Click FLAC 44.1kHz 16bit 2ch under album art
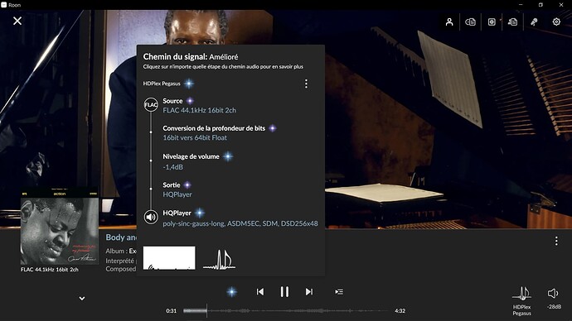This screenshot has width=572, height=321. (50, 270)
